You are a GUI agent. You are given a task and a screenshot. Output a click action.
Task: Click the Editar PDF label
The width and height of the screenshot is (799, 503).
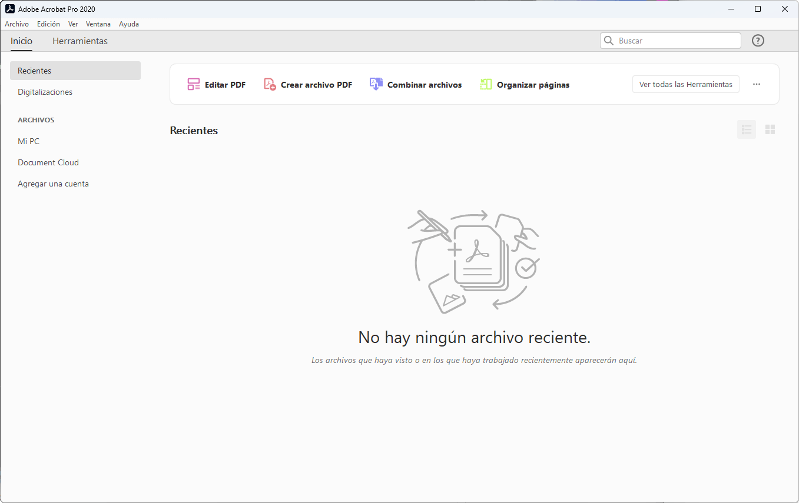pyautogui.click(x=225, y=85)
